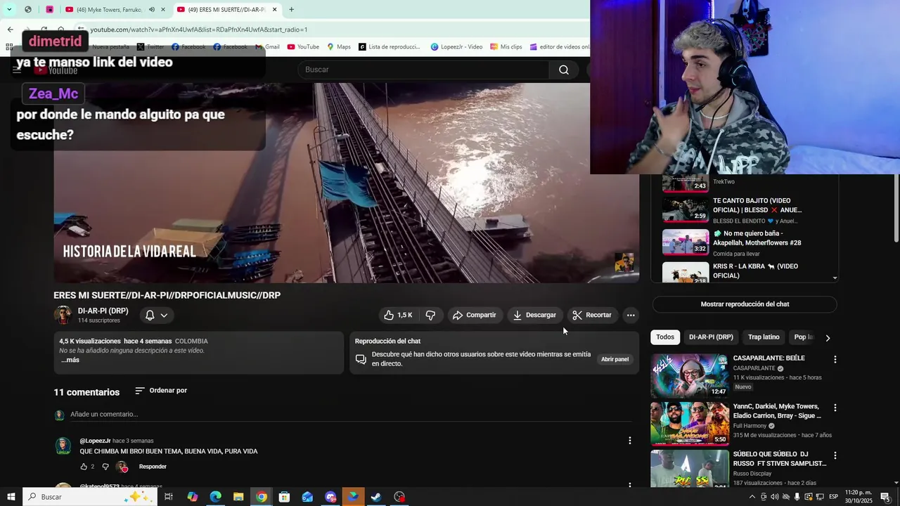Submit search with the magnifier icon

564,70
